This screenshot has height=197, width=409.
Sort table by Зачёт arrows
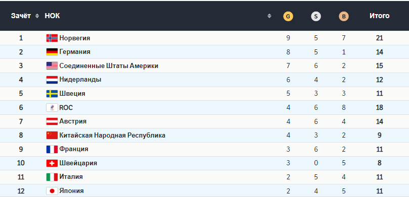pos(37,16)
